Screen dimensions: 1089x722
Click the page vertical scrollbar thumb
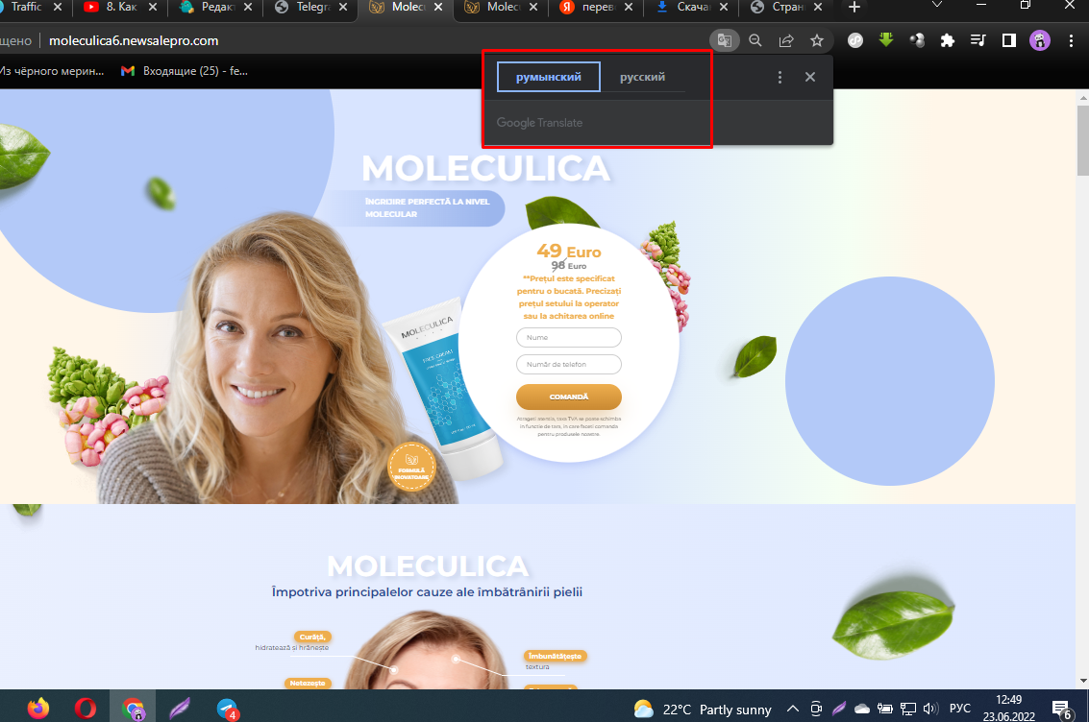pyautogui.click(x=1082, y=141)
